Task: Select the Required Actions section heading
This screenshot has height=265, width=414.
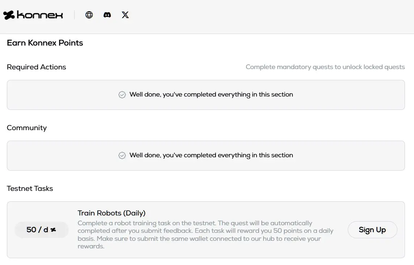Action: point(37,67)
